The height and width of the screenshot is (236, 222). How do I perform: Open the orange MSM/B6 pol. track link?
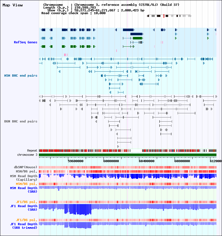click(x=26, y=184)
